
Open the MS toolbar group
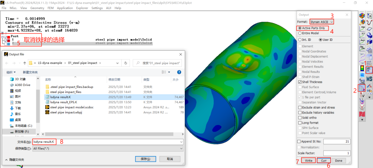pyautogui.click(x=370, y=79)
